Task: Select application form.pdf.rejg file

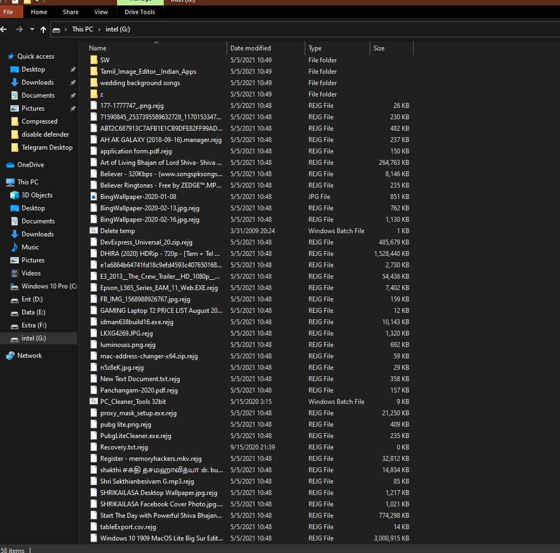Action: click(x=136, y=151)
